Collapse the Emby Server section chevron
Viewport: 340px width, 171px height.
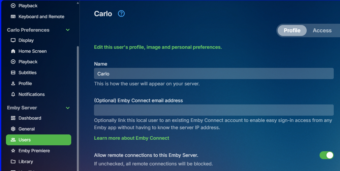68,108
